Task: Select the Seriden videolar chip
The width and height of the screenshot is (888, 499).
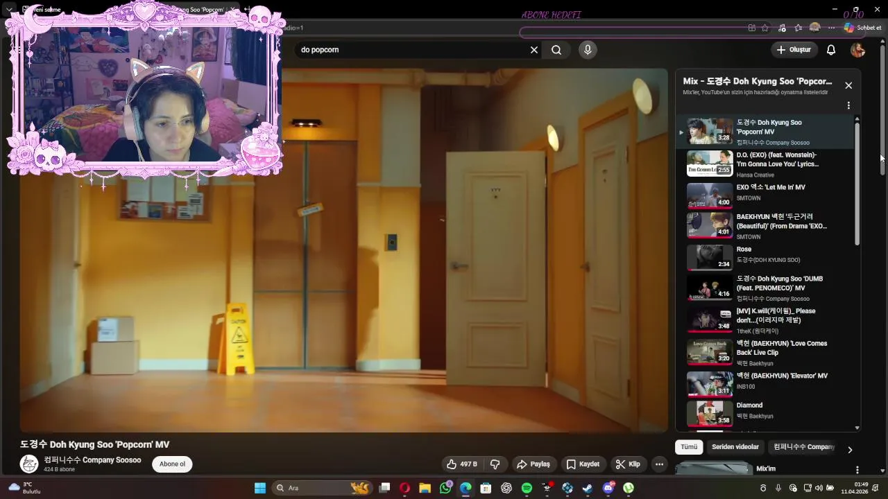Action: point(735,447)
